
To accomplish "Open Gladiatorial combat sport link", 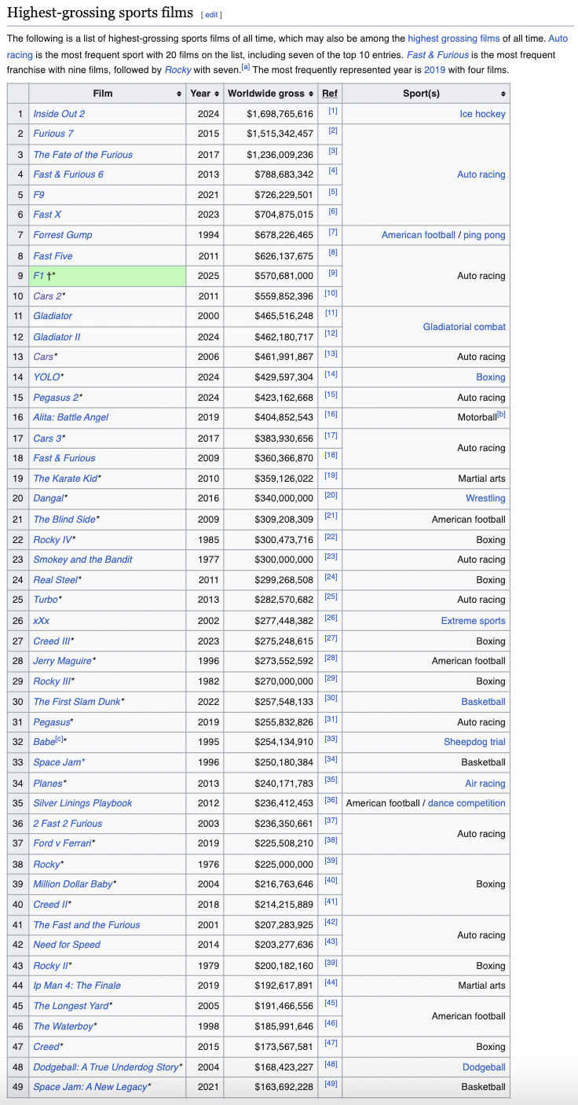I will pos(464,327).
